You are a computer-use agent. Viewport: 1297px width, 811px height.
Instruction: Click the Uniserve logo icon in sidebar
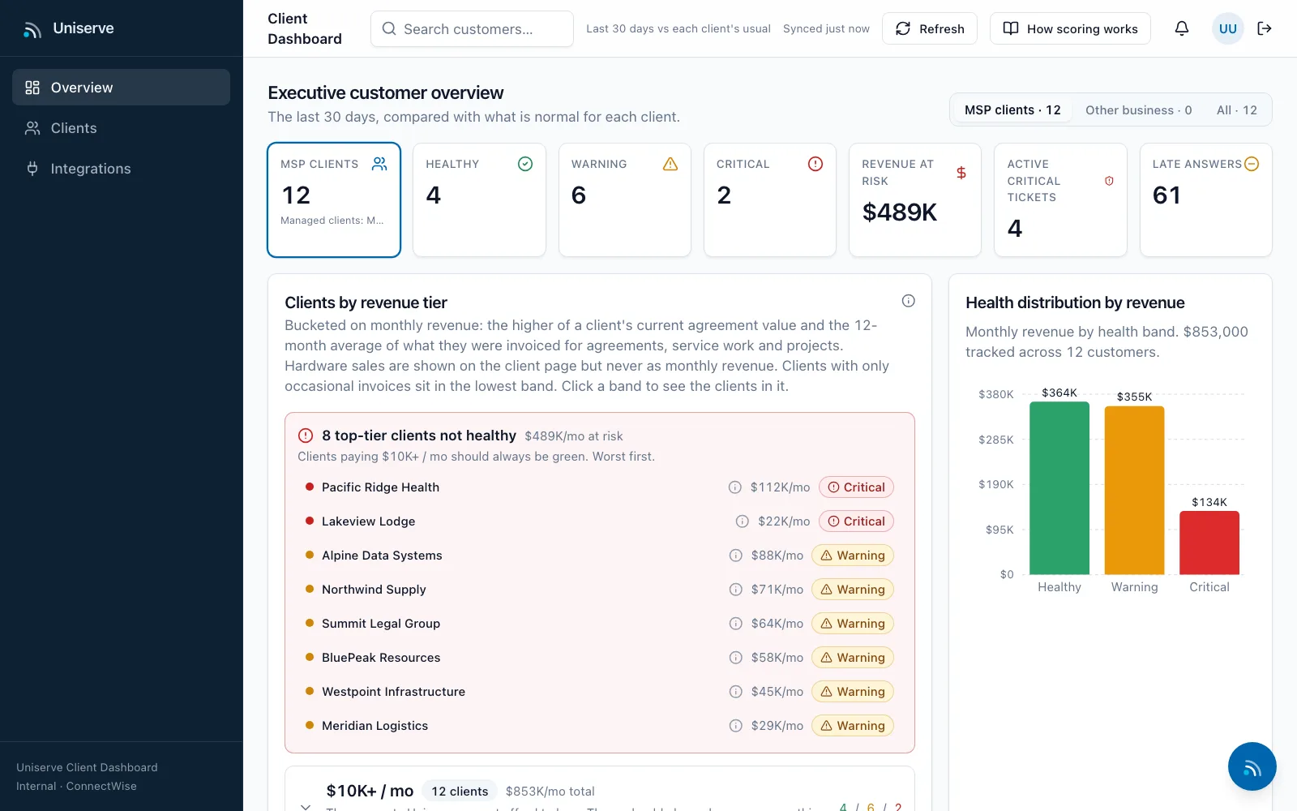coord(32,30)
